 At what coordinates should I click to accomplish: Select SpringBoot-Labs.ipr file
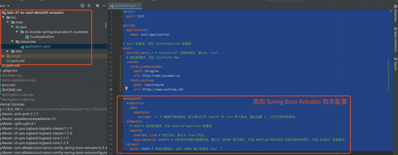(x=17, y=94)
